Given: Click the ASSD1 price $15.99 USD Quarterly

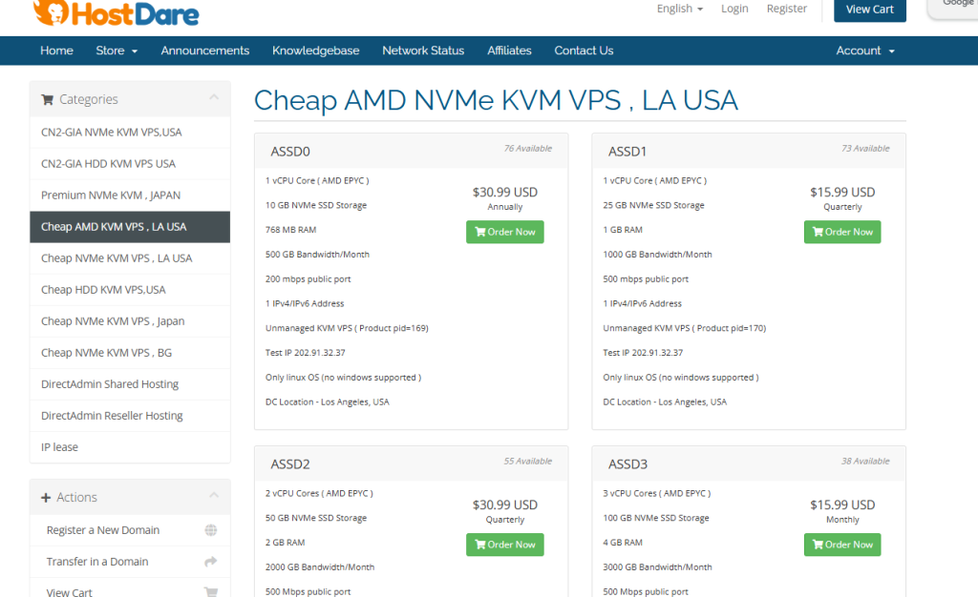Looking at the screenshot, I should click(842, 198).
